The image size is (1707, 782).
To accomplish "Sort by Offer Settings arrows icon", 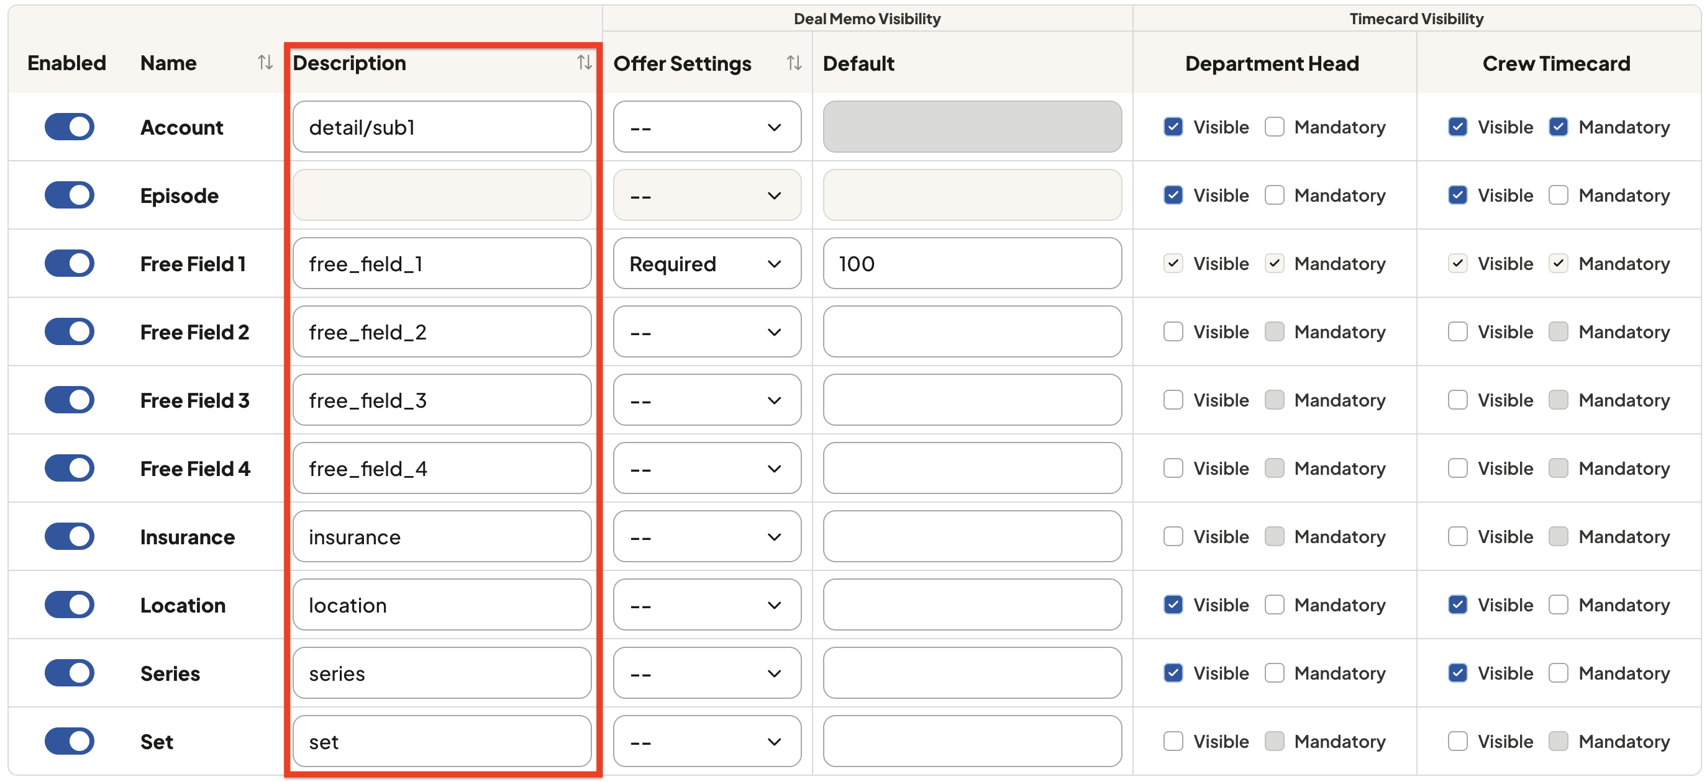I will point(794,63).
